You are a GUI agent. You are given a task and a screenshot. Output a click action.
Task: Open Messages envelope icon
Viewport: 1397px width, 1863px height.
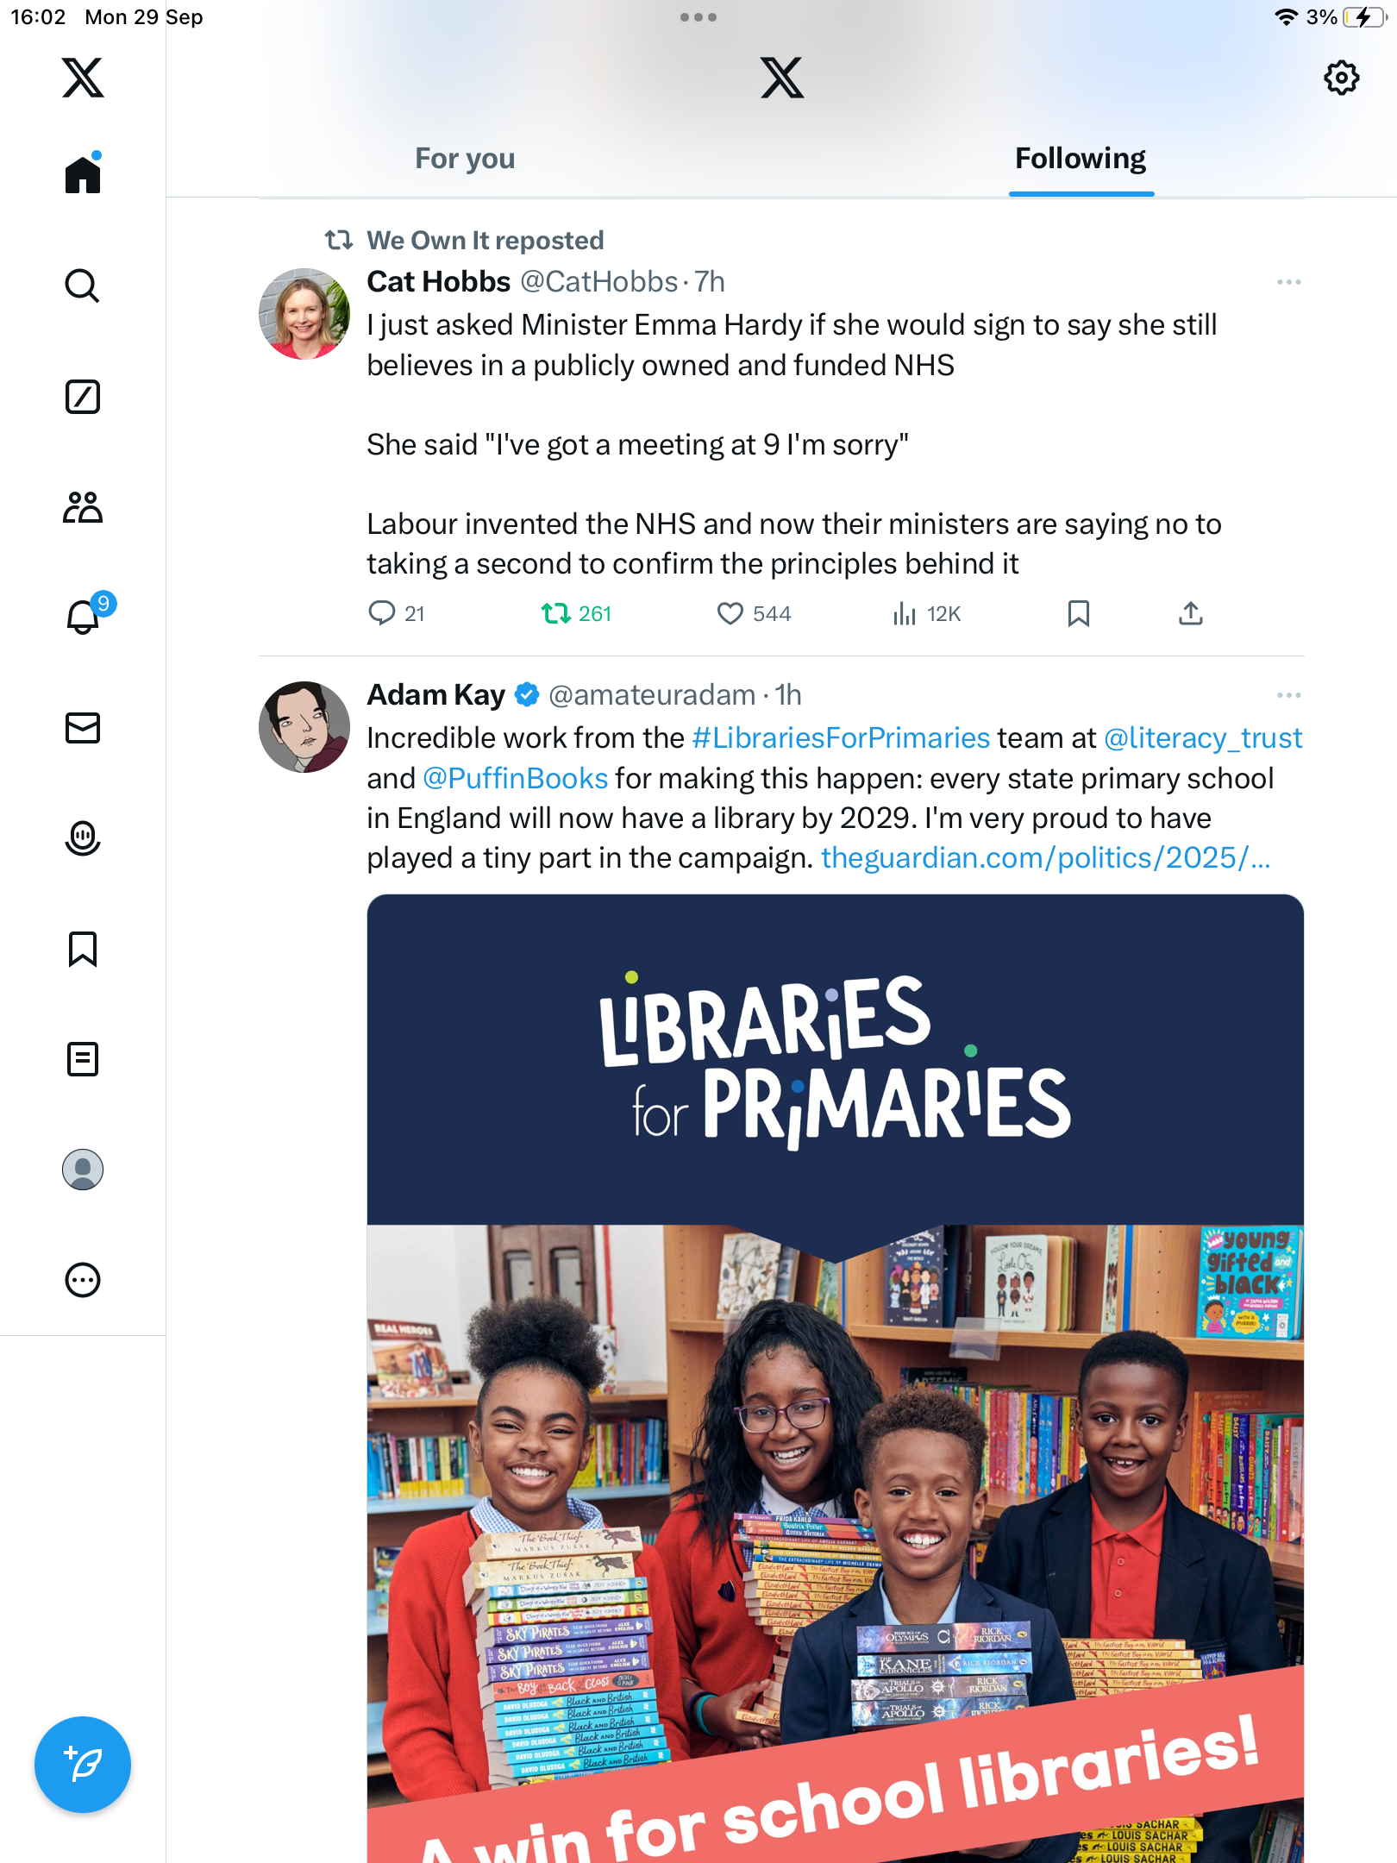click(83, 728)
